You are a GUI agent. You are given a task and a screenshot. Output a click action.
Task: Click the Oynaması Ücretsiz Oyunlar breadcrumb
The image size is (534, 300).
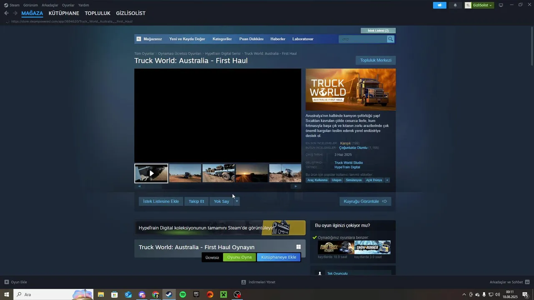(179, 54)
